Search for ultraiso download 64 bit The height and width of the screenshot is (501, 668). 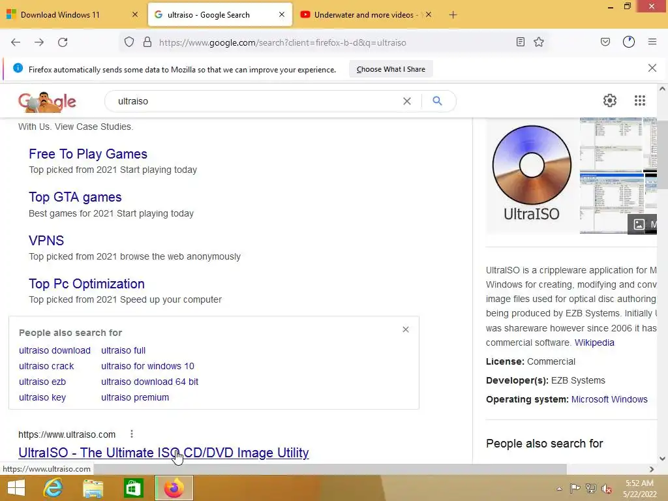tap(149, 382)
